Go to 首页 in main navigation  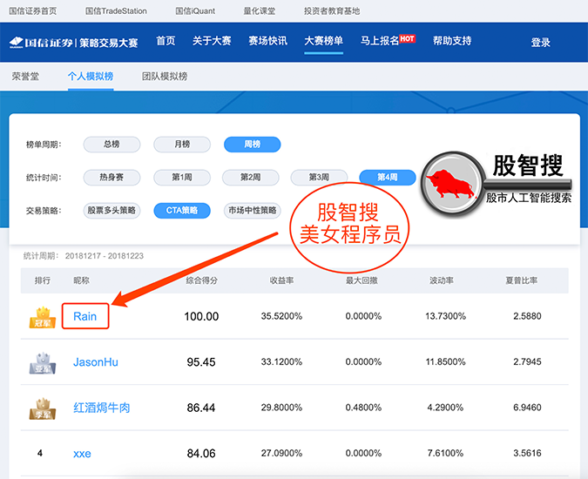pos(166,41)
